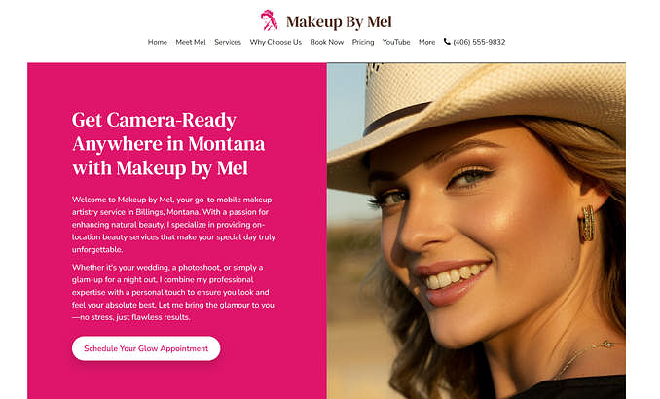Click the pink cowgirl logo icon
660x399 pixels.
pos(270,20)
